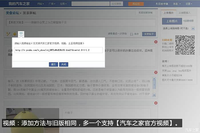Viewport: 200px width, 133px height.
Task: Expand the 消息 dropdown
Action: (177, 4)
